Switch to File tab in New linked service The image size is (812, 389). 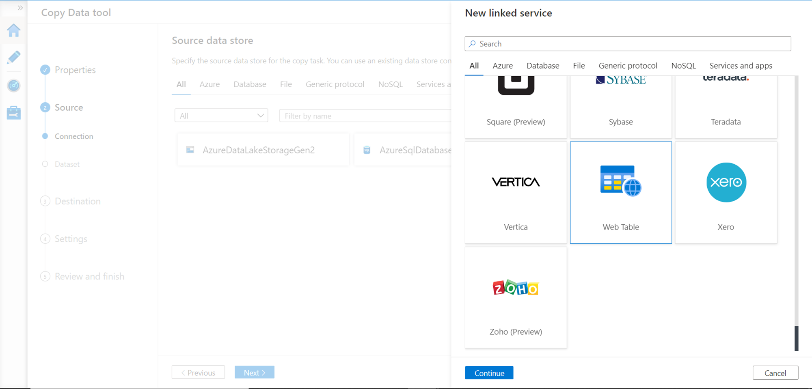point(579,66)
